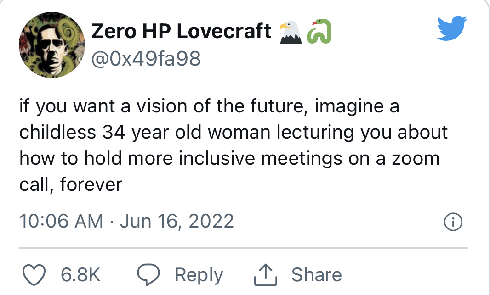The width and height of the screenshot is (490, 295).
Task: Click the Share upload arrow icon
Action: [x=266, y=275]
